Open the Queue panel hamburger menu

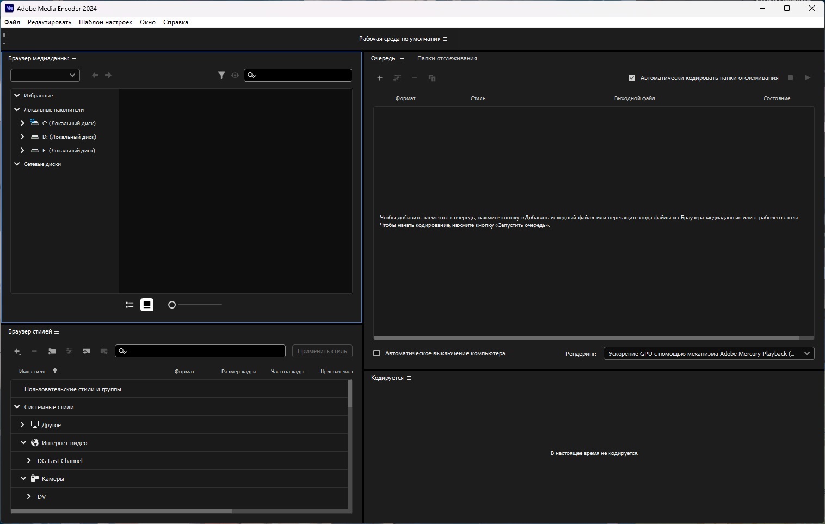point(402,59)
